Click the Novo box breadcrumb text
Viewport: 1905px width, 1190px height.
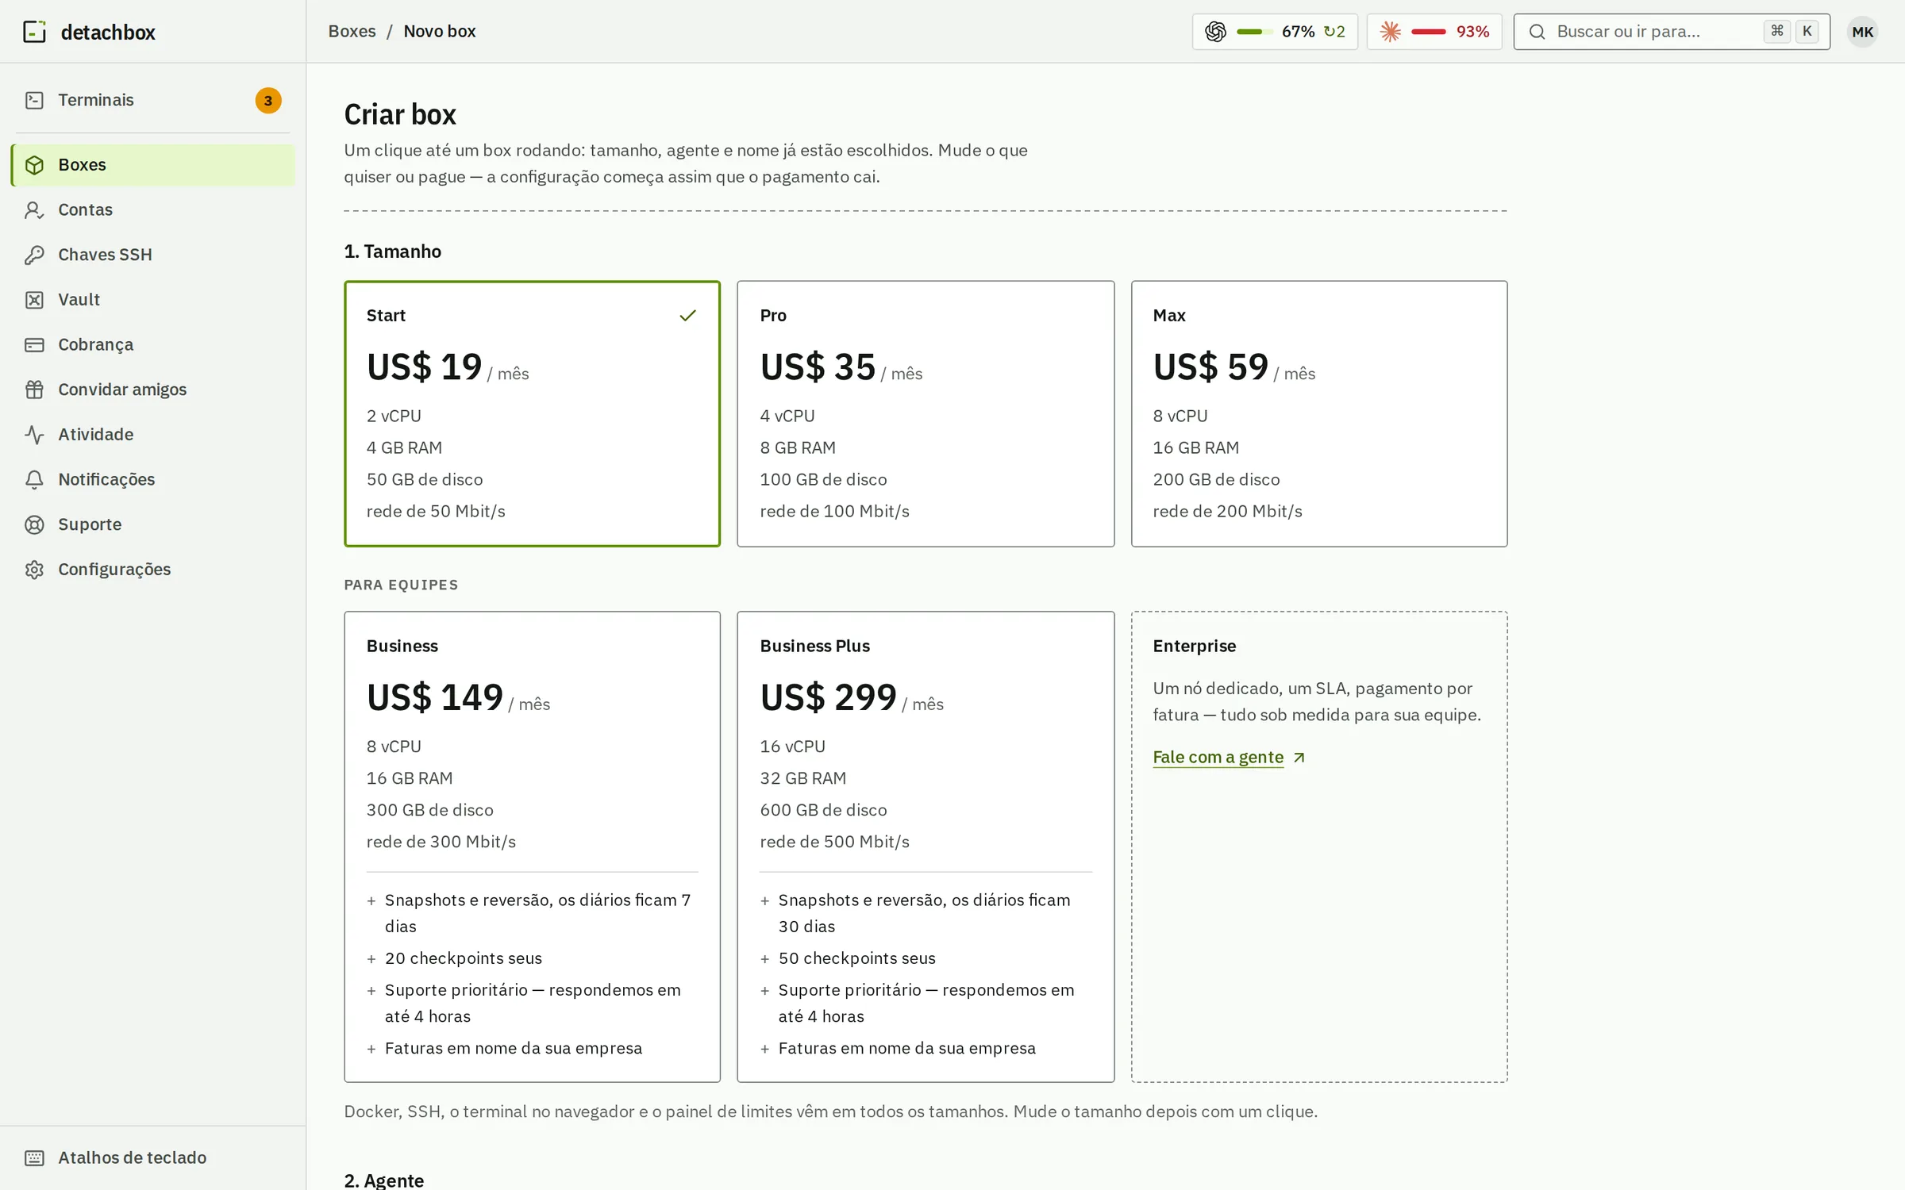click(440, 32)
